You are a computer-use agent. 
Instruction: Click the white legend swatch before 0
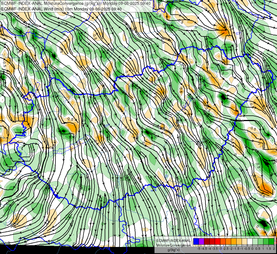click(250, 242)
